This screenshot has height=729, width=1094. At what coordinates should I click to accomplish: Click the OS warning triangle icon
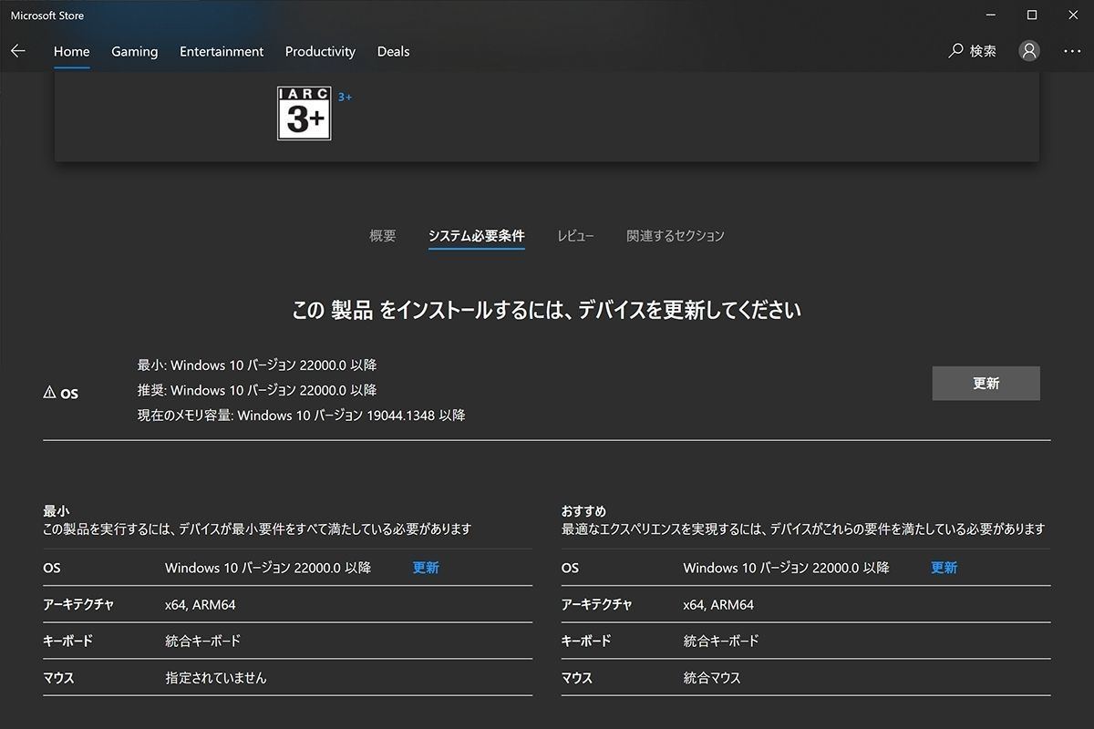tap(49, 393)
